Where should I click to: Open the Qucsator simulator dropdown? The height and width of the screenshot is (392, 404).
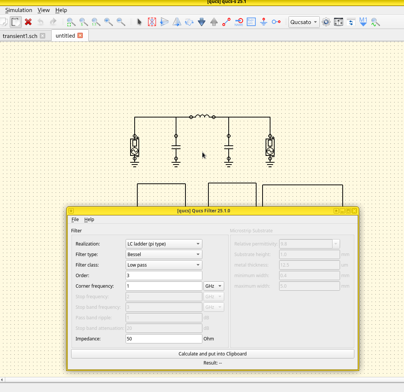click(x=304, y=22)
